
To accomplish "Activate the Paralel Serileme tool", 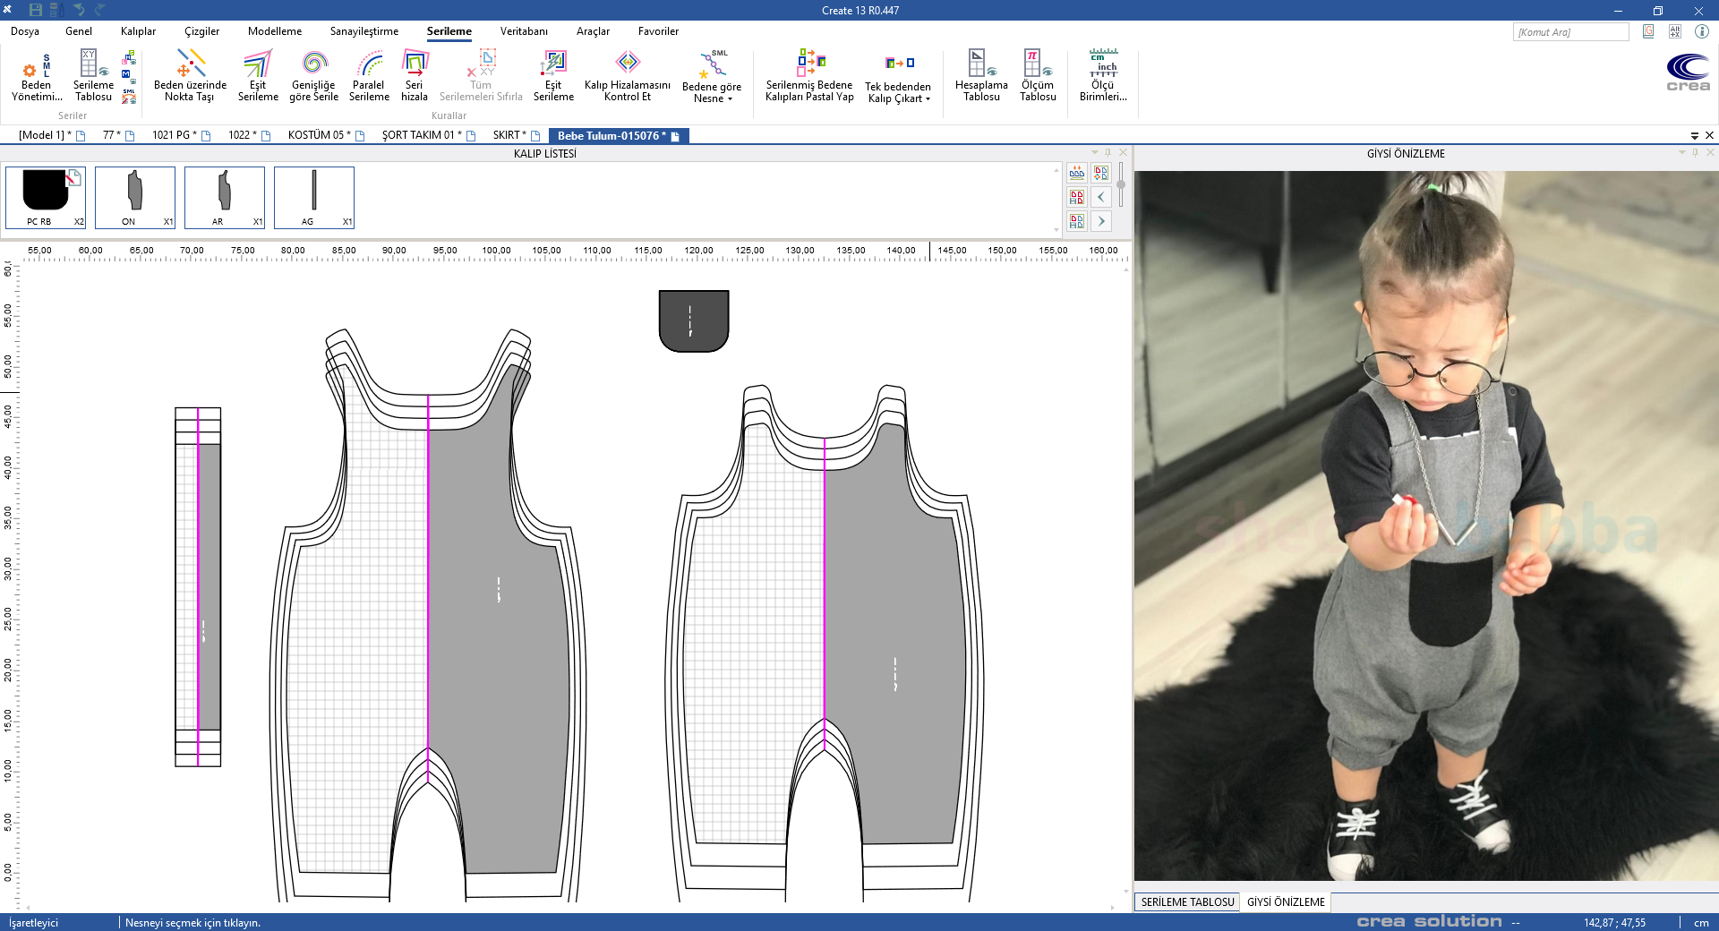I will (369, 76).
